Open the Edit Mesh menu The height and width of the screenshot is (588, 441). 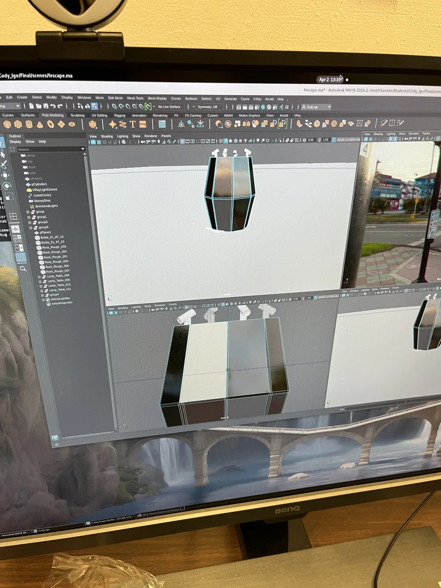116,98
